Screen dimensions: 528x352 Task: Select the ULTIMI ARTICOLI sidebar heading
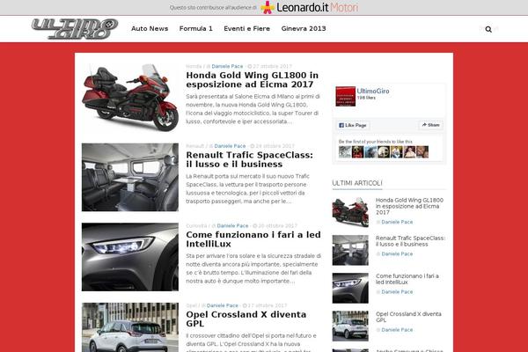(x=357, y=183)
